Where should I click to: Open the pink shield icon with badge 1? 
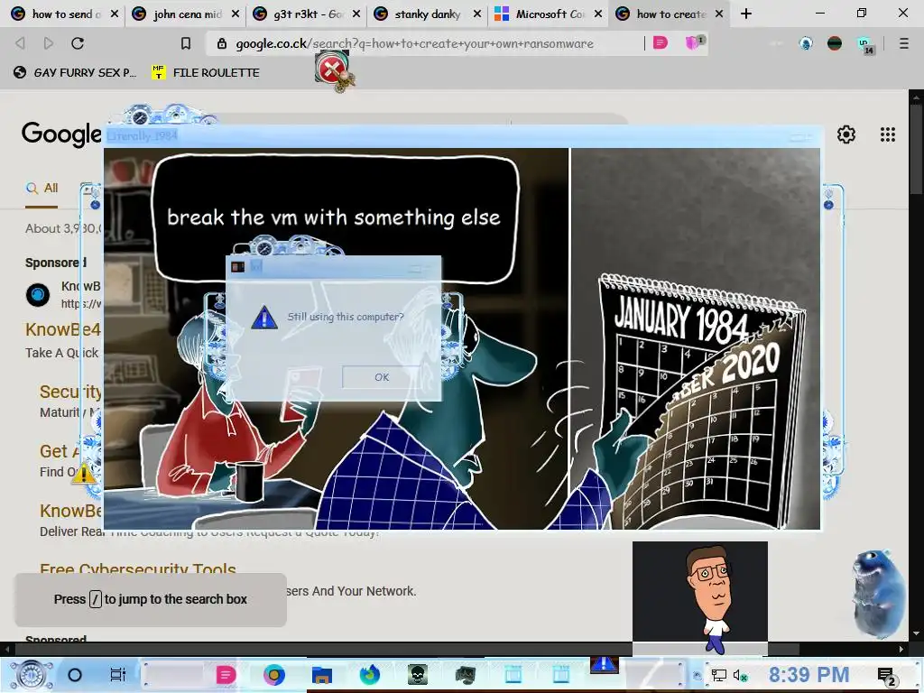tap(694, 42)
